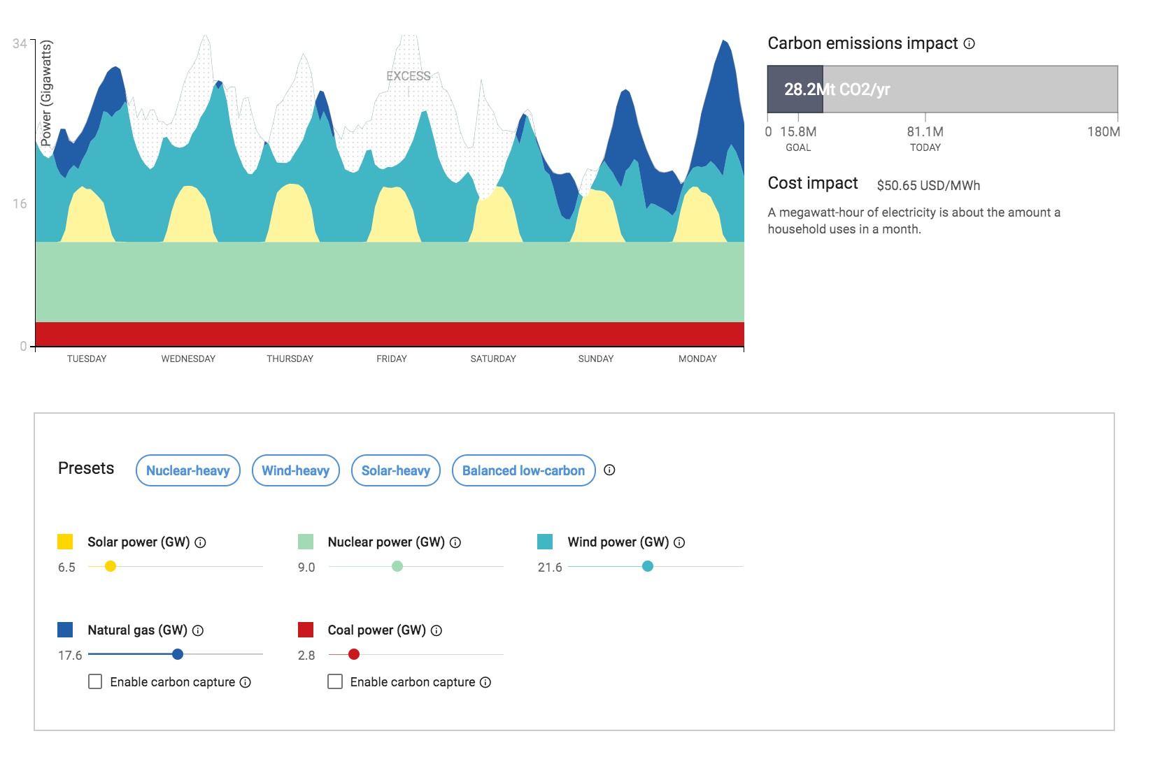Click the Wind power slider handle

pos(648,566)
